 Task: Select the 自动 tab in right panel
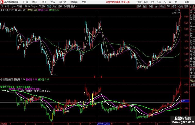coord(192,81)
